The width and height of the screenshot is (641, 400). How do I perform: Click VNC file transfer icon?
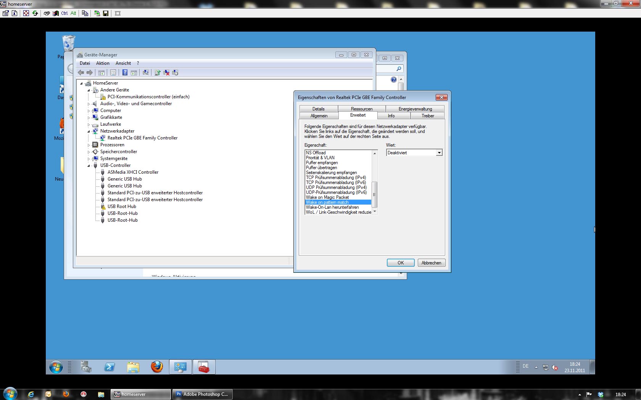[85, 13]
